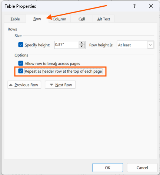Click the Next Row down-arrow icon
This screenshot has width=160, height=175.
click(51, 85)
